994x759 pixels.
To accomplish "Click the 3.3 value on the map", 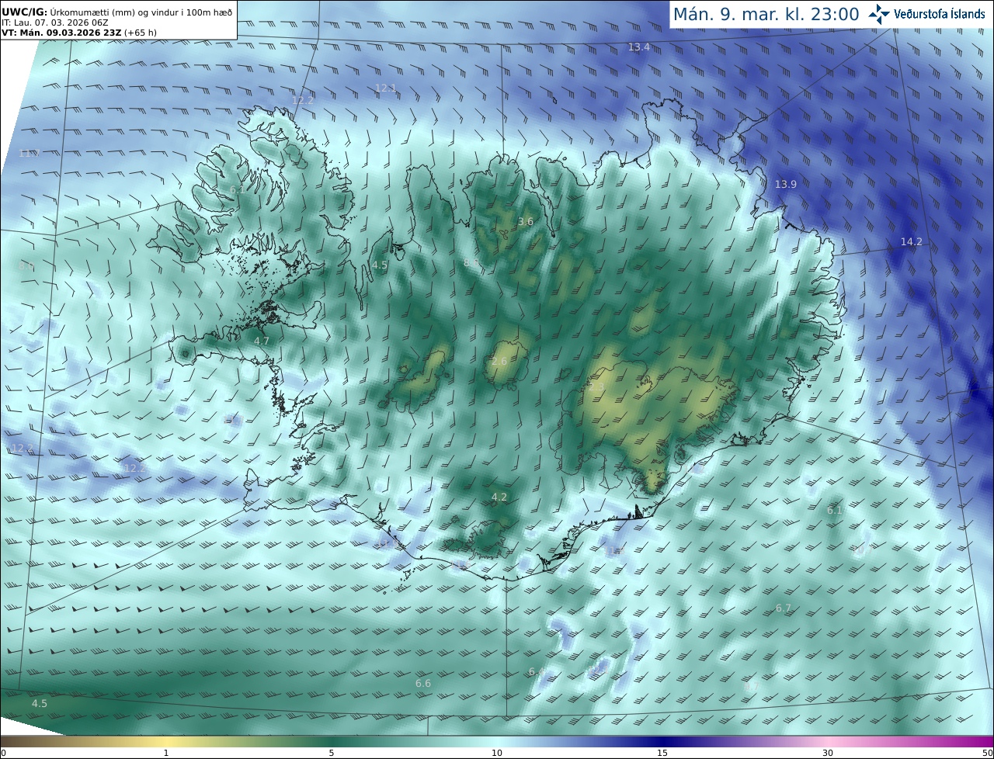I will click(x=596, y=387).
